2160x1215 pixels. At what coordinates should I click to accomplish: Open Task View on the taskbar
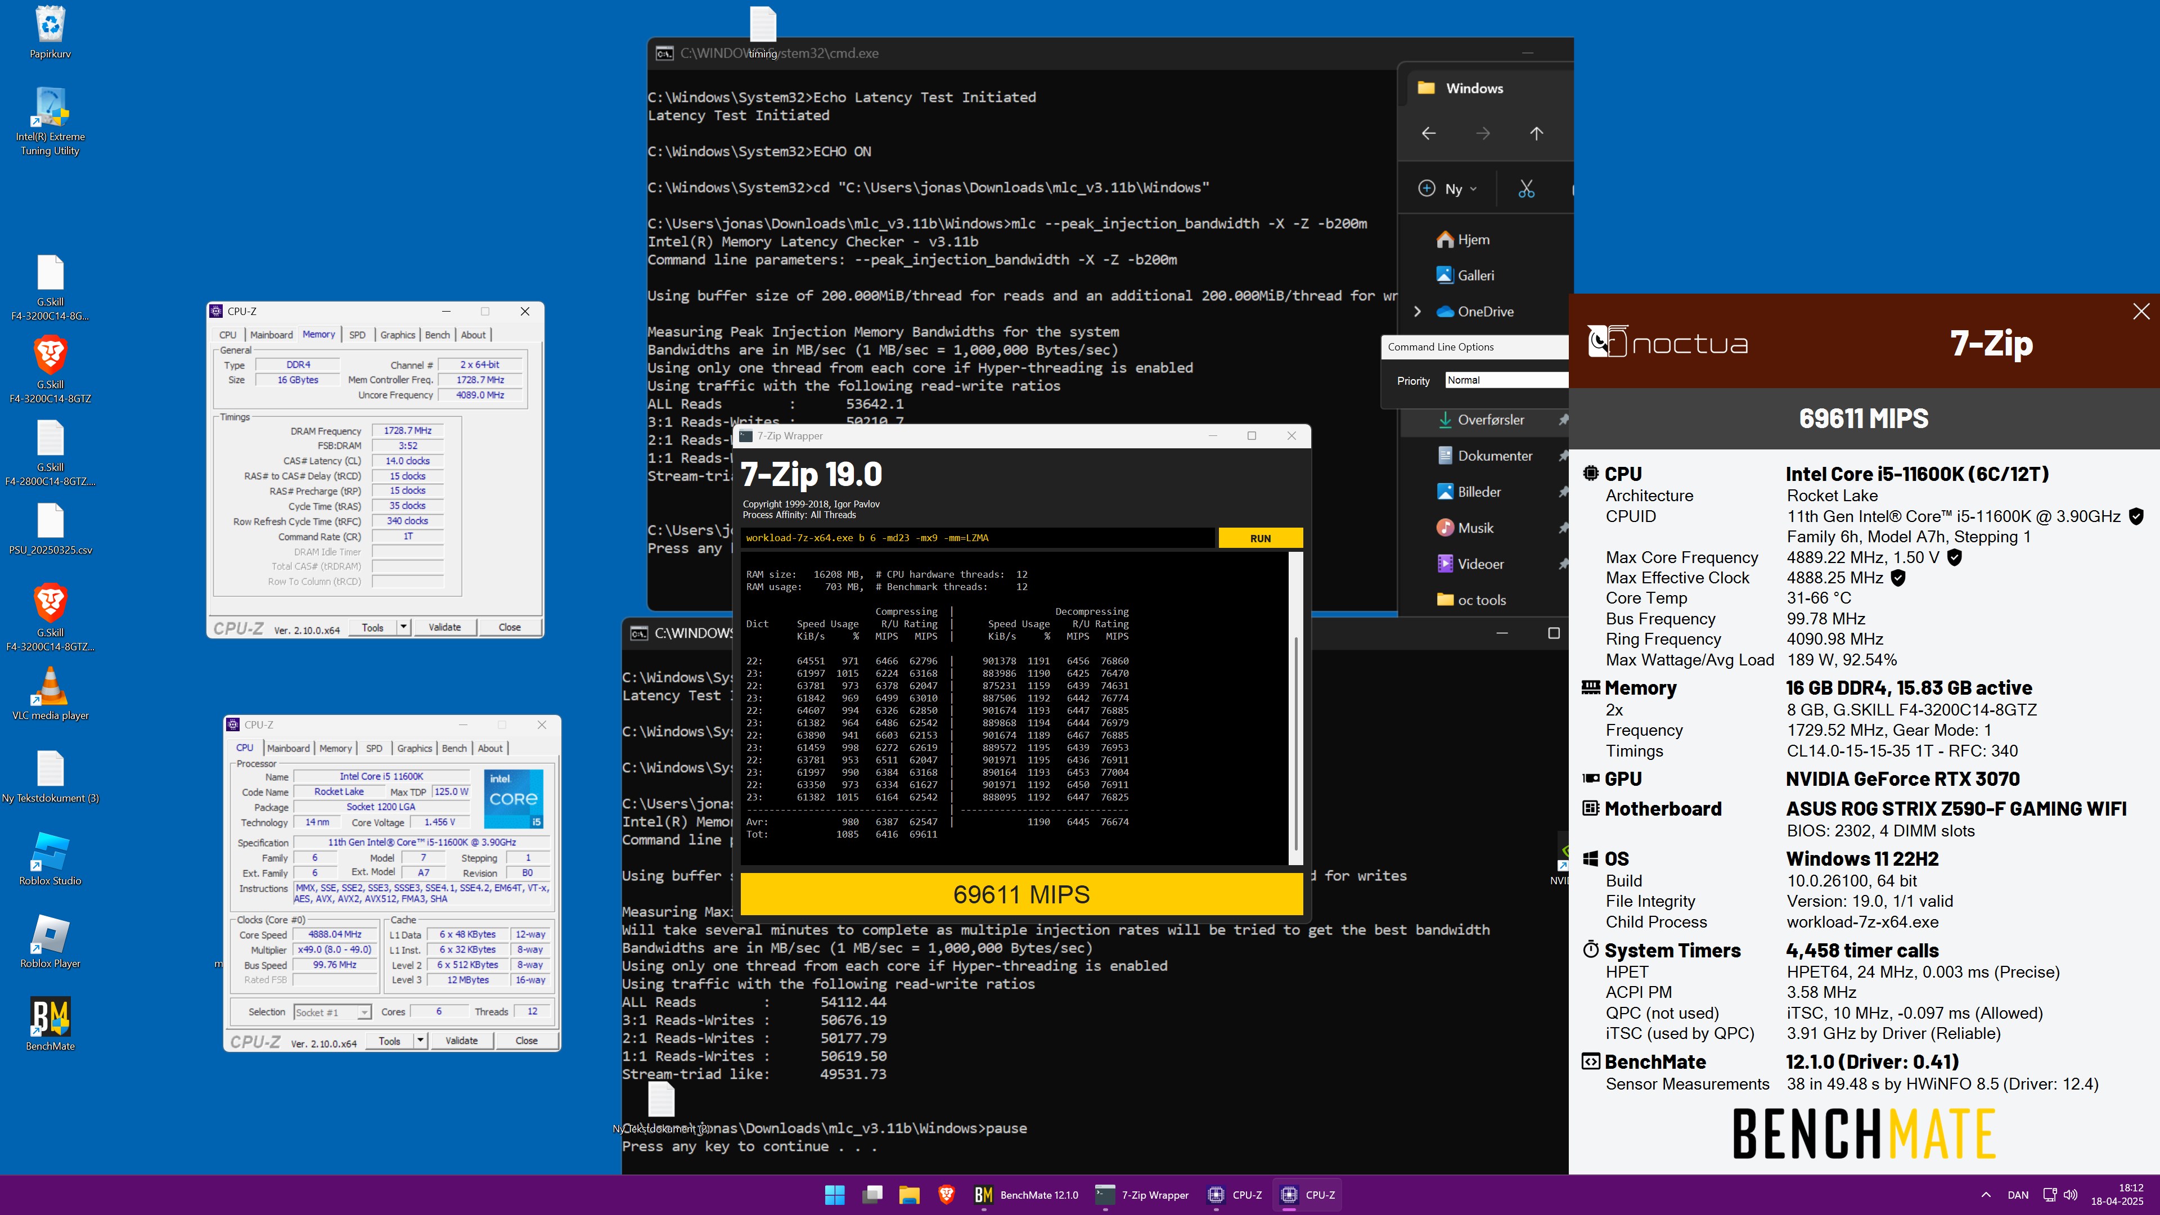[x=872, y=1195]
